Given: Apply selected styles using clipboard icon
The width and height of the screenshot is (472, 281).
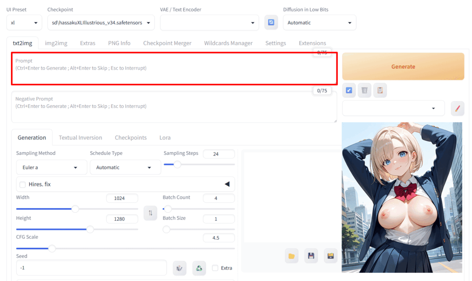Looking at the screenshot, I should pyautogui.click(x=379, y=90).
